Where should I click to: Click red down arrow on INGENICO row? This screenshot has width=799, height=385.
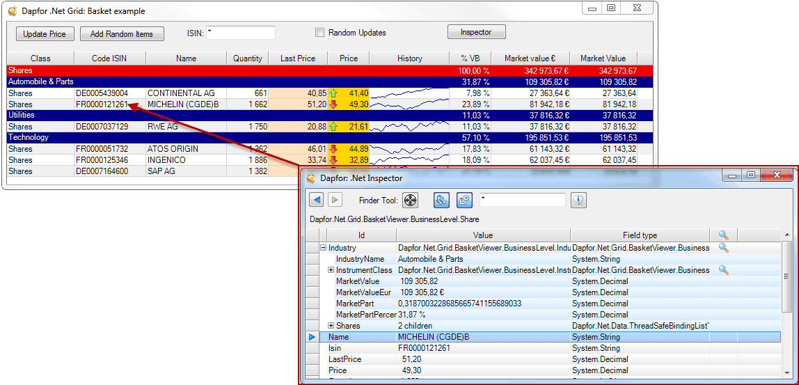(x=334, y=160)
